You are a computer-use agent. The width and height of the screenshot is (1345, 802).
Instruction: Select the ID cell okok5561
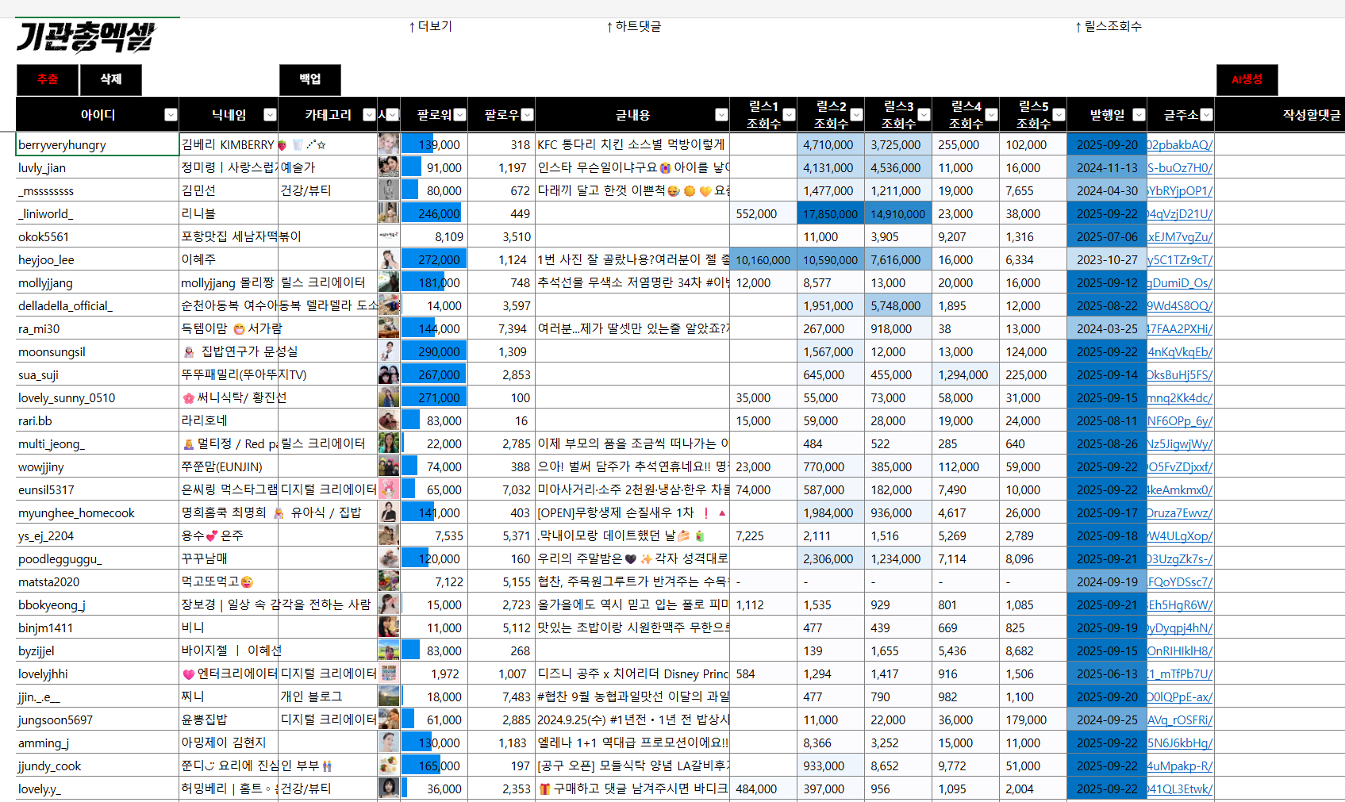tap(98, 236)
